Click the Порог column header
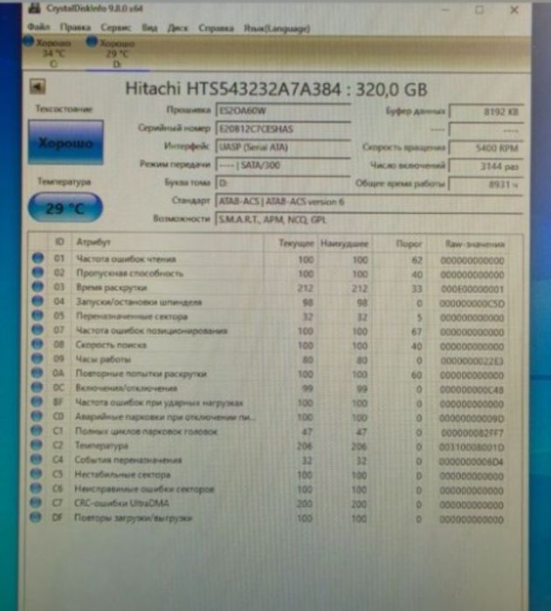 pyautogui.click(x=409, y=244)
